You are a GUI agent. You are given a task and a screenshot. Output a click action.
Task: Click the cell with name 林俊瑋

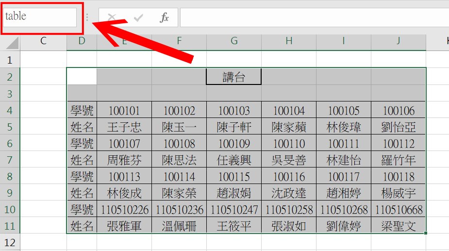(x=344, y=127)
